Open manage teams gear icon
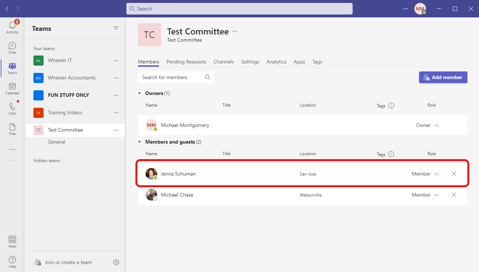479x272 pixels. (116, 262)
